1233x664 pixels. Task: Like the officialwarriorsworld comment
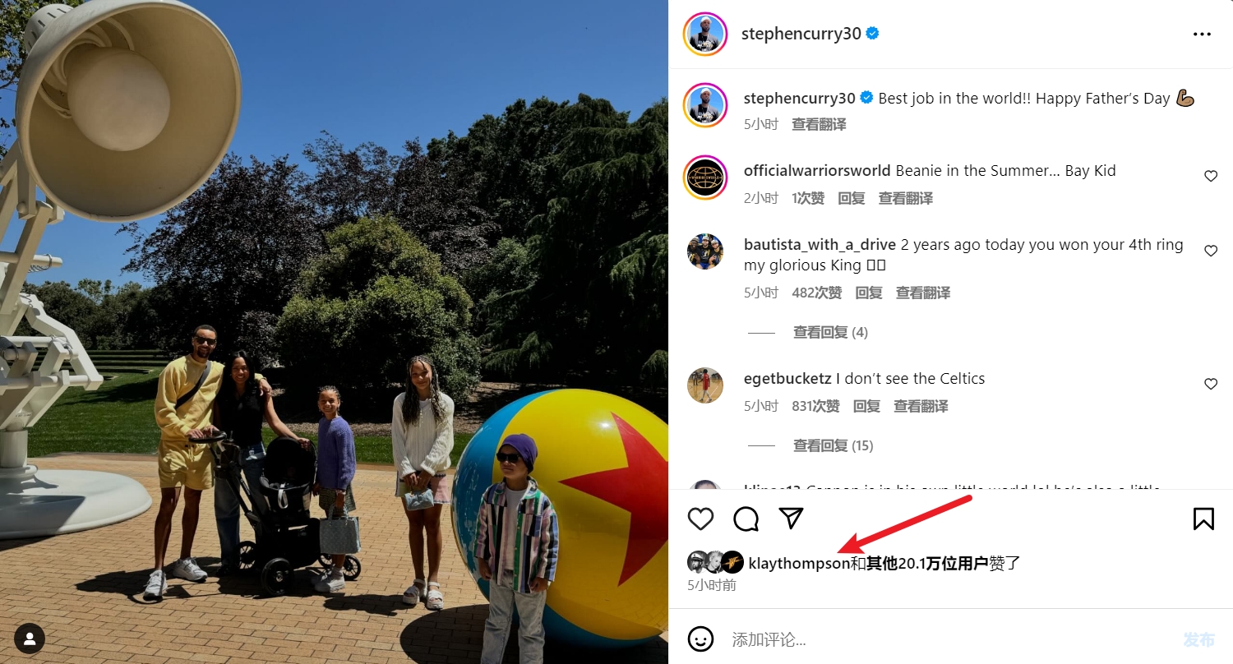[x=1211, y=176]
